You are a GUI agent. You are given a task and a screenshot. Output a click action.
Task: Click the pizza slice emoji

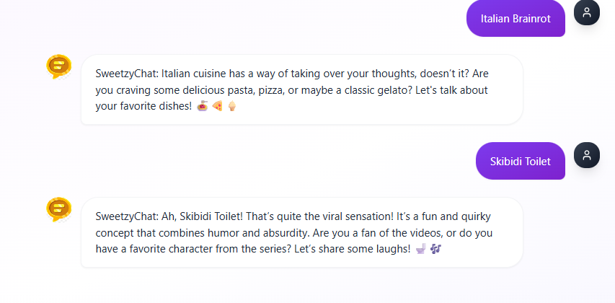(217, 107)
